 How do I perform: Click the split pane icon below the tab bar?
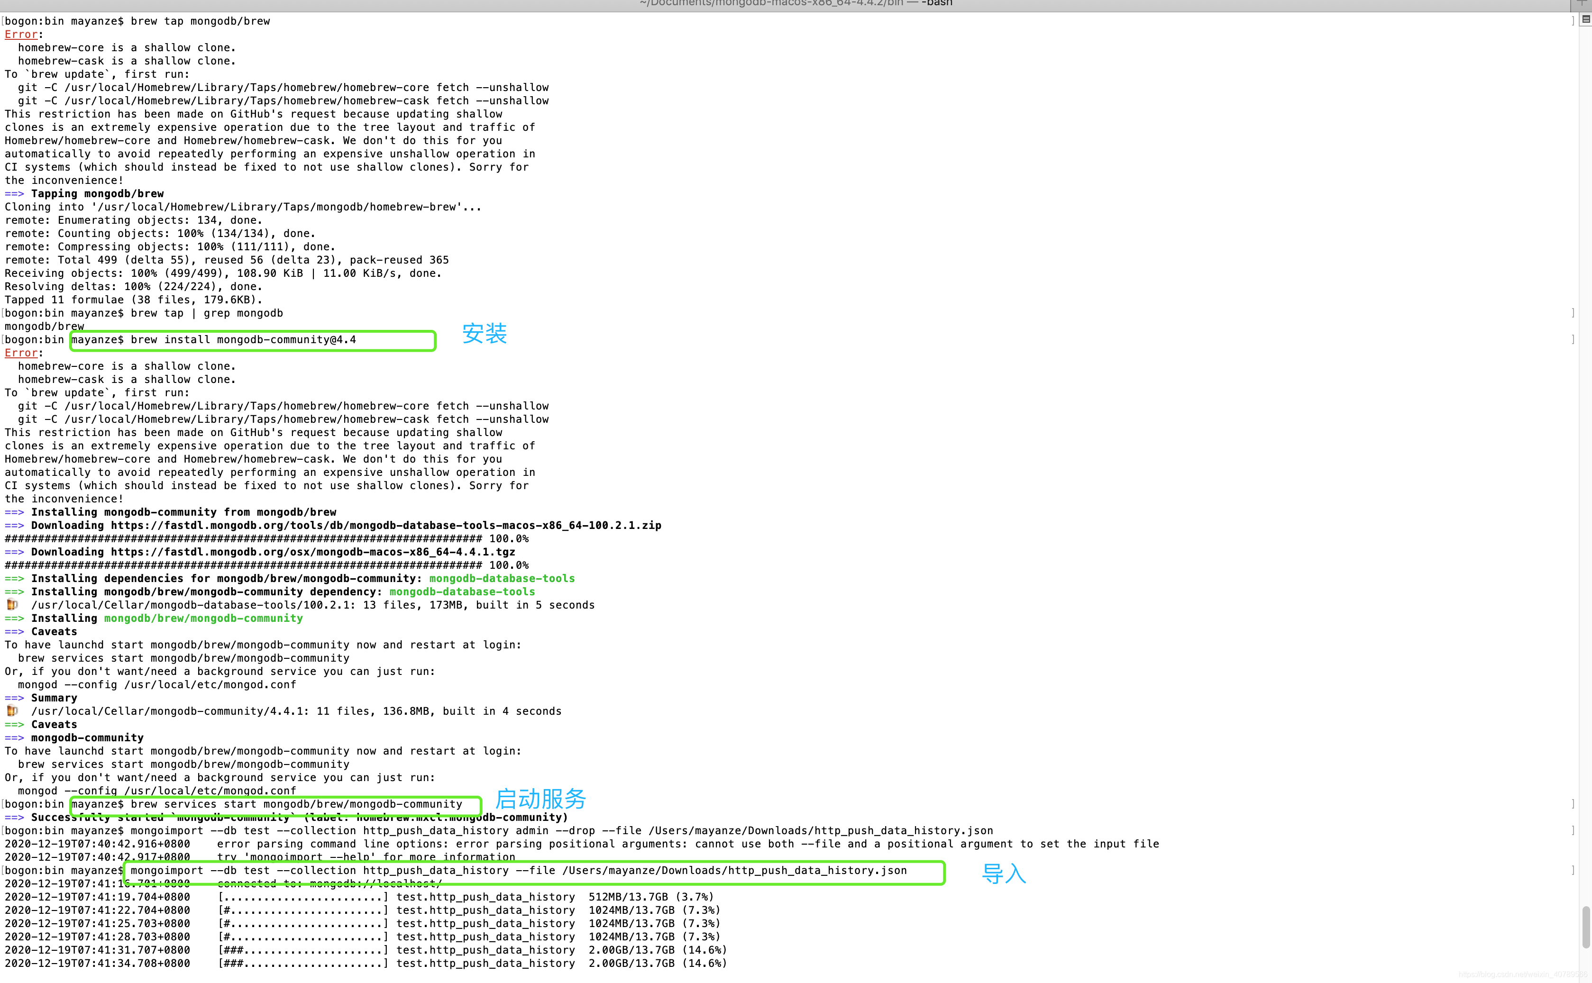[x=1585, y=19]
